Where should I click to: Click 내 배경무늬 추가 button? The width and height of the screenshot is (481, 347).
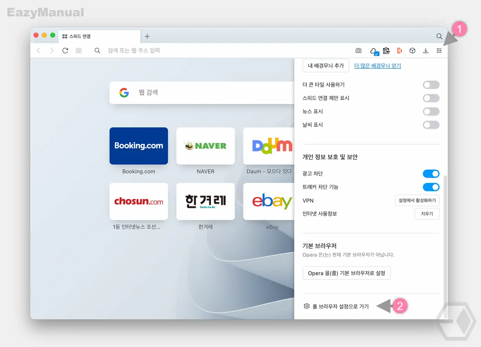326,66
